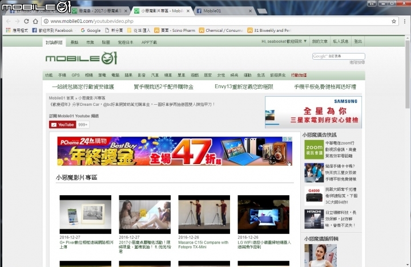Click the browser forward arrow
Screen dimensions: 411x267
tap(17, 21)
